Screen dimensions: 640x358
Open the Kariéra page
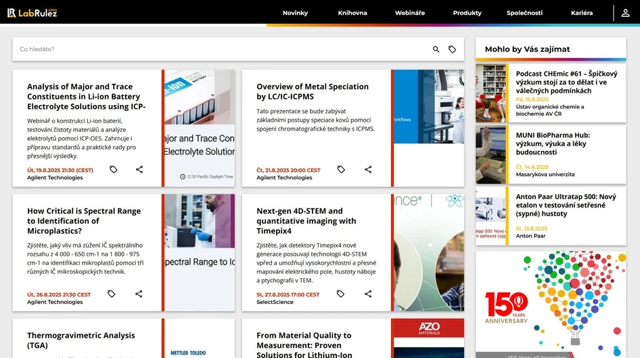click(x=581, y=13)
